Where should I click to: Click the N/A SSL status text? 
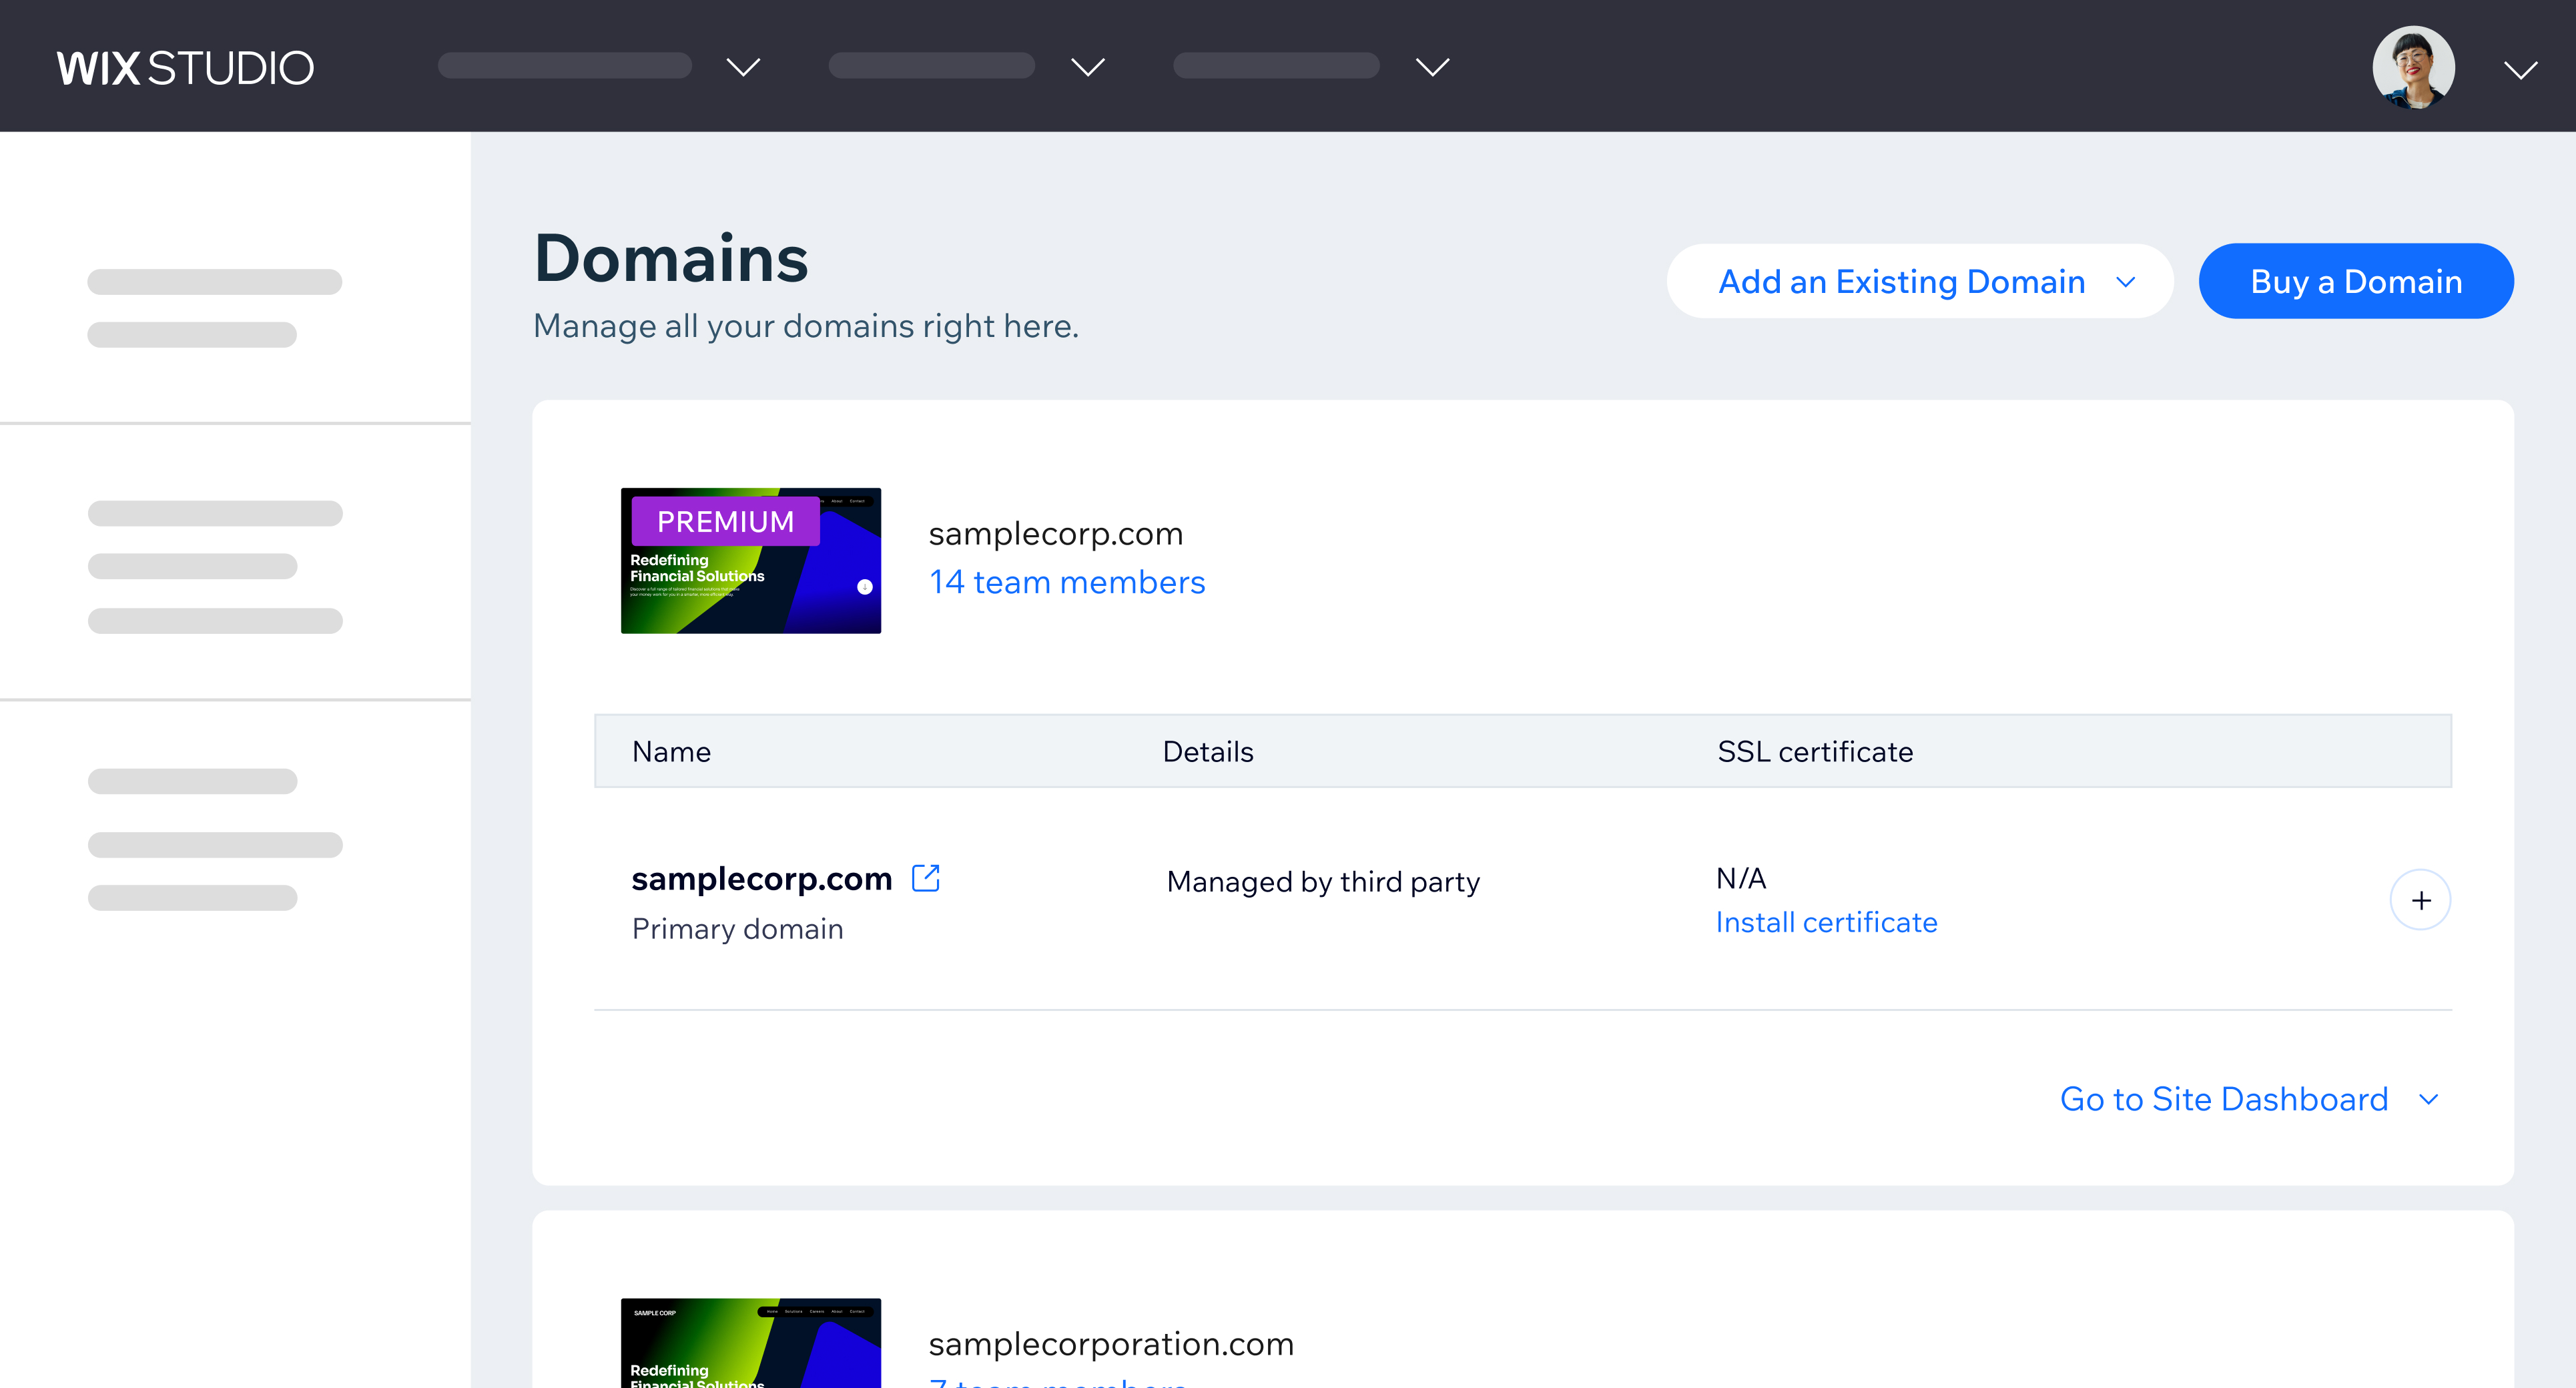[1741, 878]
